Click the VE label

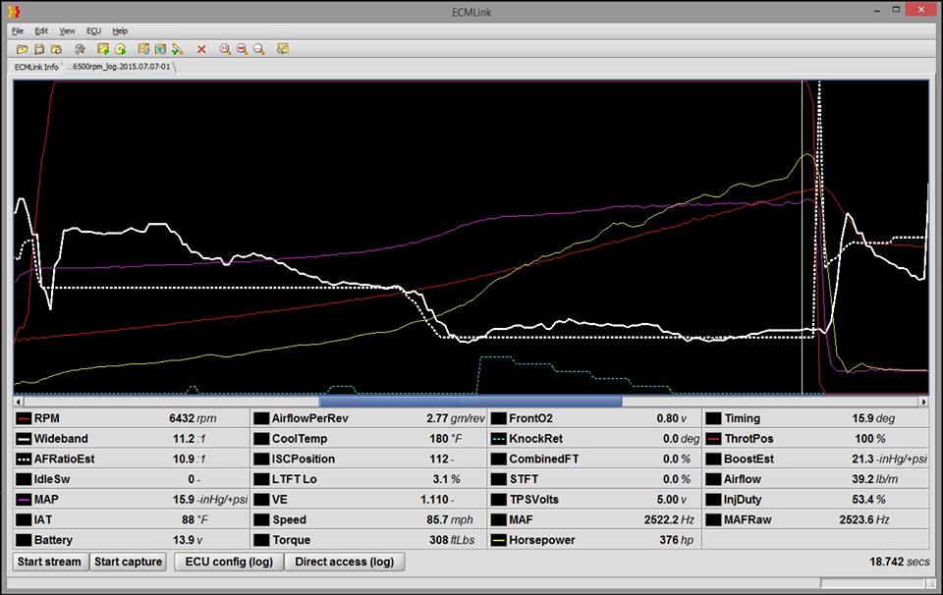click(280, 500)
